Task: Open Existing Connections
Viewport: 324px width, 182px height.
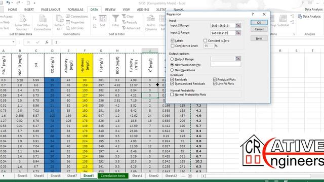Action: click(x=43, y=23)
